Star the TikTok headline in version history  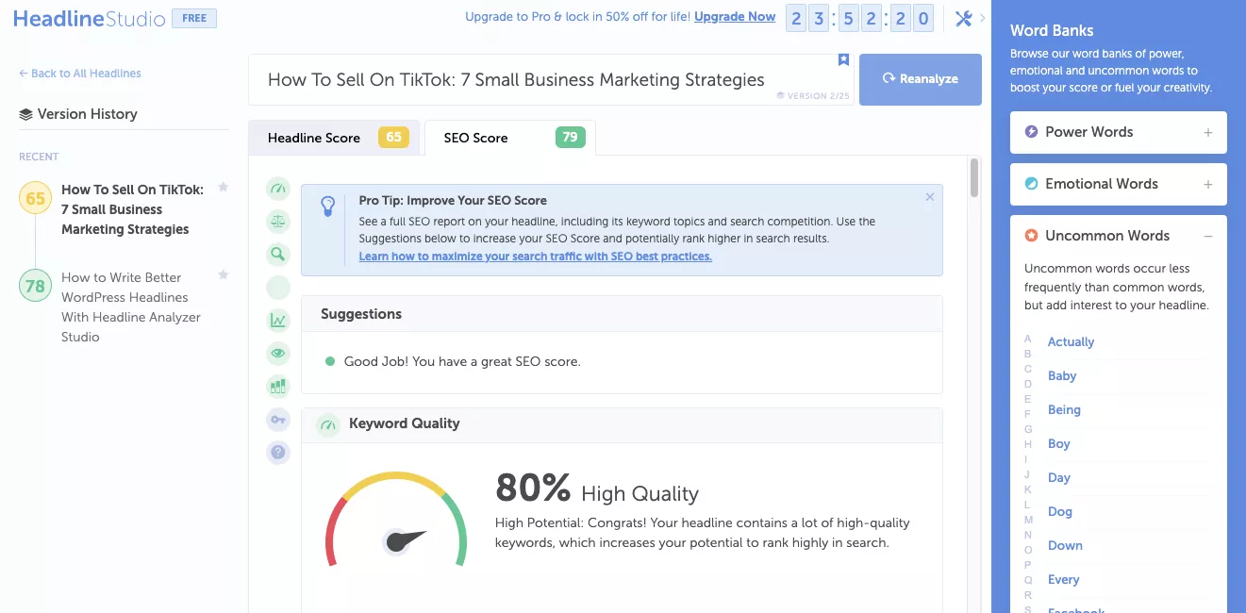click(224, 188)
